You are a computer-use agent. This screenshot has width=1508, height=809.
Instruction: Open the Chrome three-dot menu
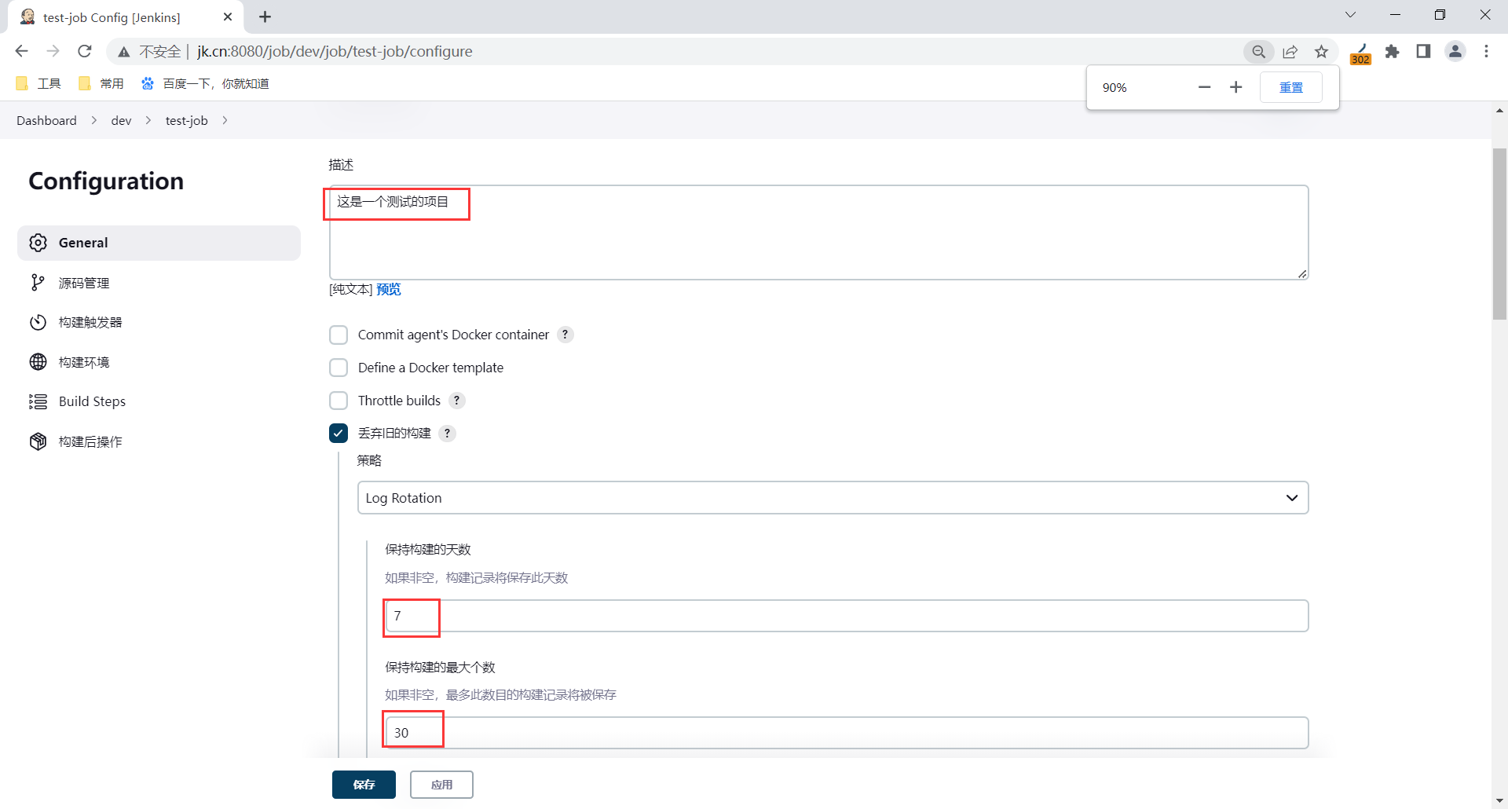coord(1486,52)
